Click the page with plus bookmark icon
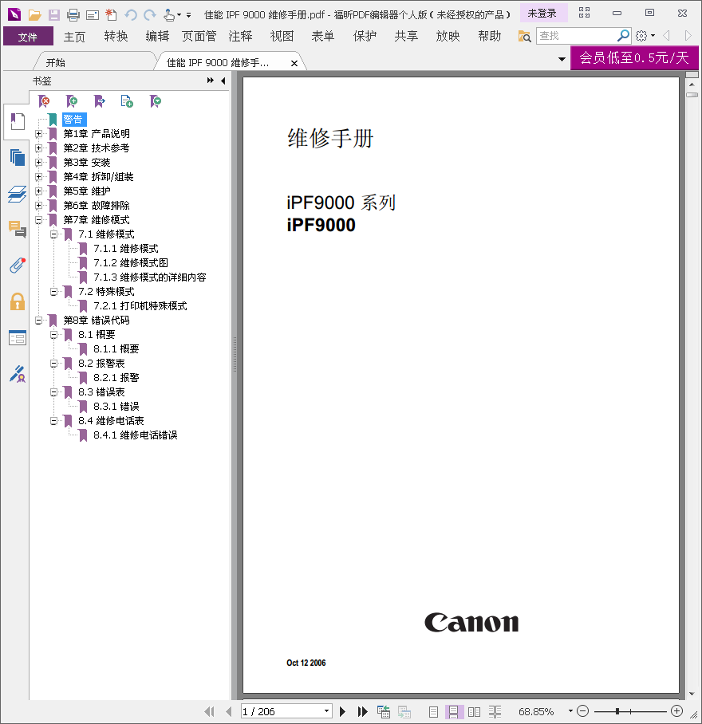 pyautogui.click(x=127, y=101)
